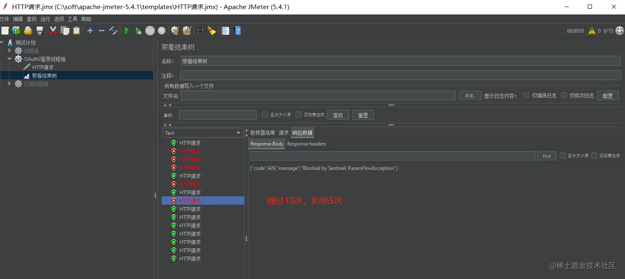
Task: Click the Clear All double-broom icon
Action: coord(187,31)
